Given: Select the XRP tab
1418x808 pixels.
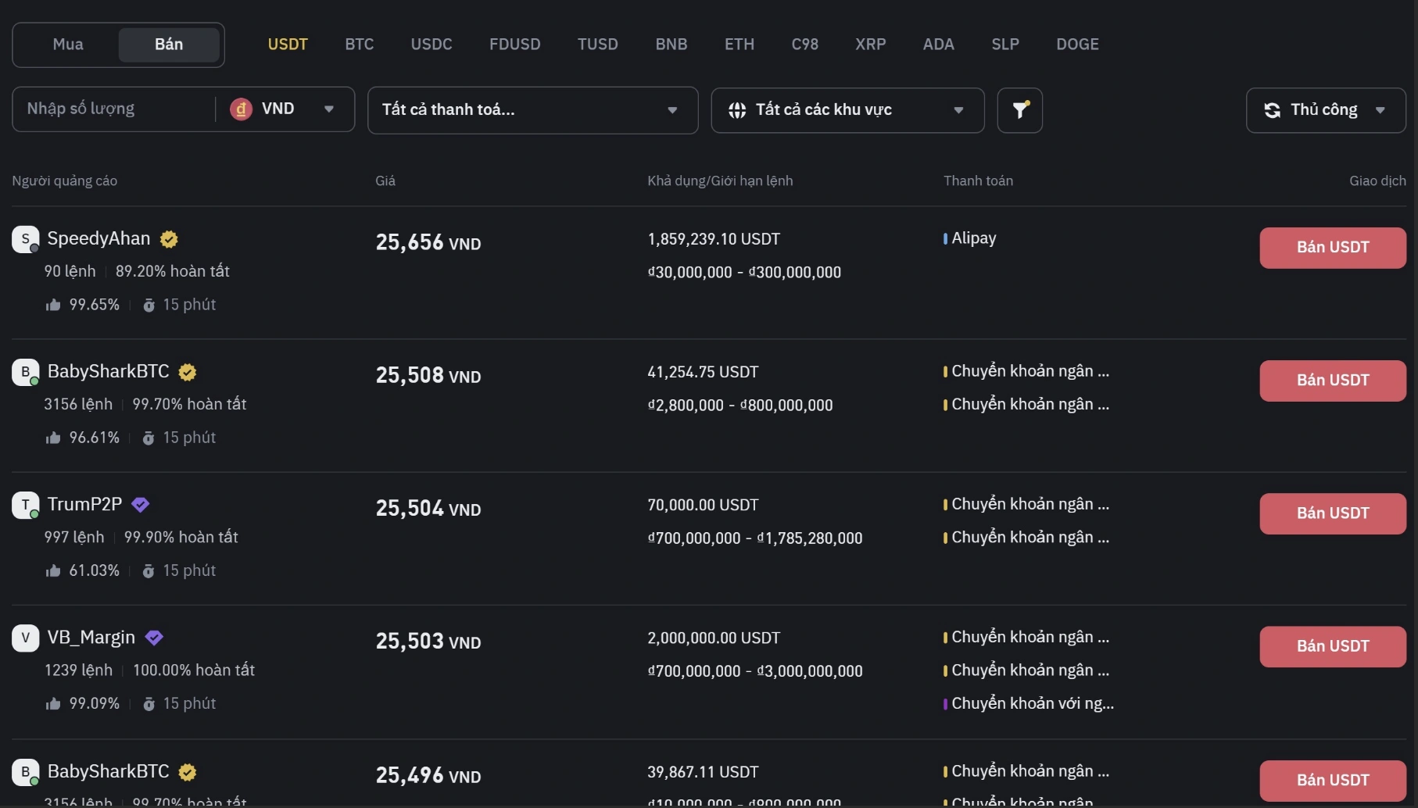Looking at the screenshot, I should 871,45.
